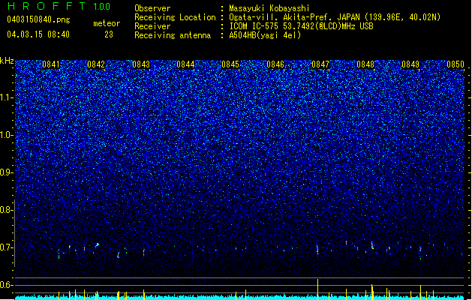Click the HROFFT 1.0.0 title text
This screenshot has height=300, width=472.
(59, 6)
